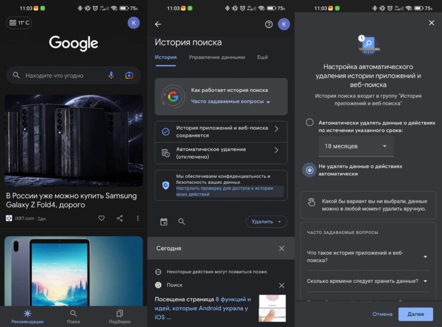This screenshot has width=442, height=327.
Task: Open help question mark icon
Action: (269, 24)
